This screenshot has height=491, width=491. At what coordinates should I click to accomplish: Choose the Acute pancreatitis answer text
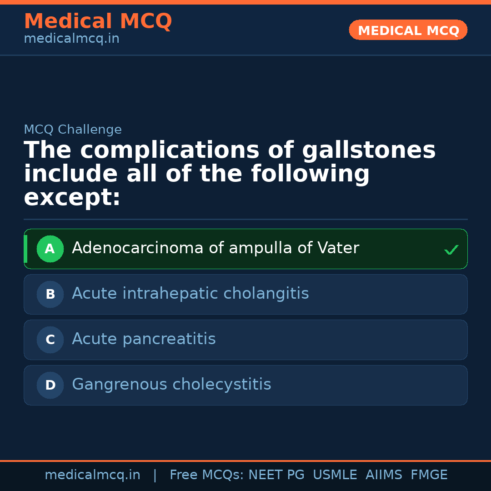tap(144, 339)
